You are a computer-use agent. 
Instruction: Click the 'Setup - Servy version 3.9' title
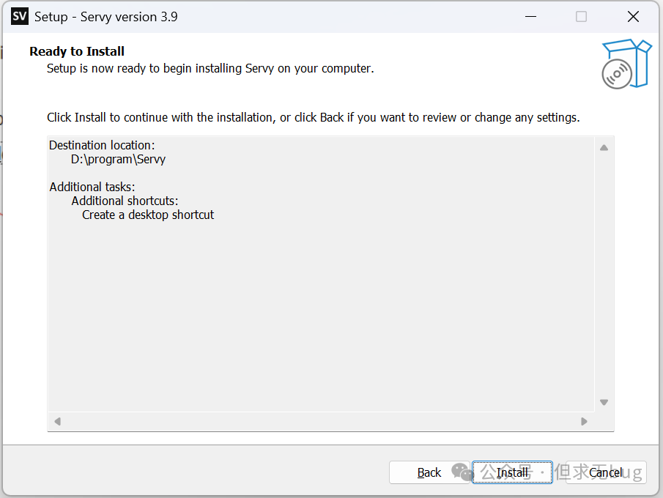pyautogui.click(x=106, y=16)
